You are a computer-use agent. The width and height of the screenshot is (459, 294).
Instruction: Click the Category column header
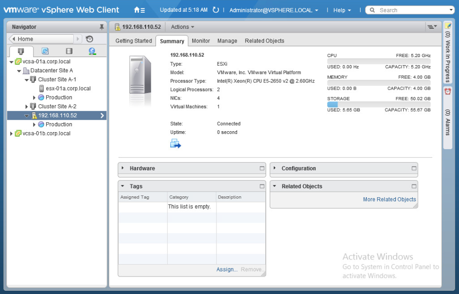tap(192, 197)
